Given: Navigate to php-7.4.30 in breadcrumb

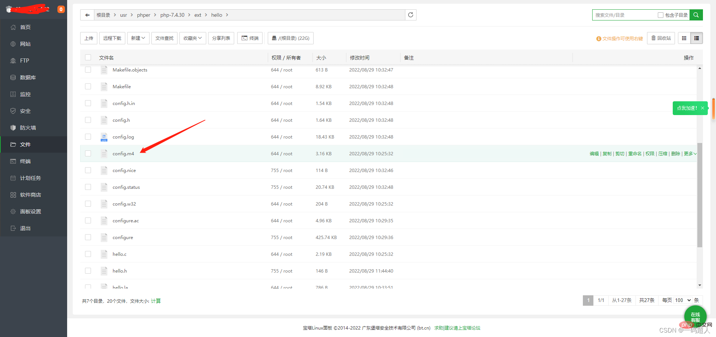Looking at the screenshot, I should (x=172, y=15).
